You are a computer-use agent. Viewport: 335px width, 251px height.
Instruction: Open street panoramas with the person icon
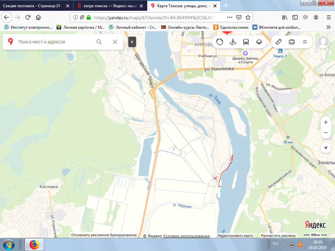(x=233, y=42)
